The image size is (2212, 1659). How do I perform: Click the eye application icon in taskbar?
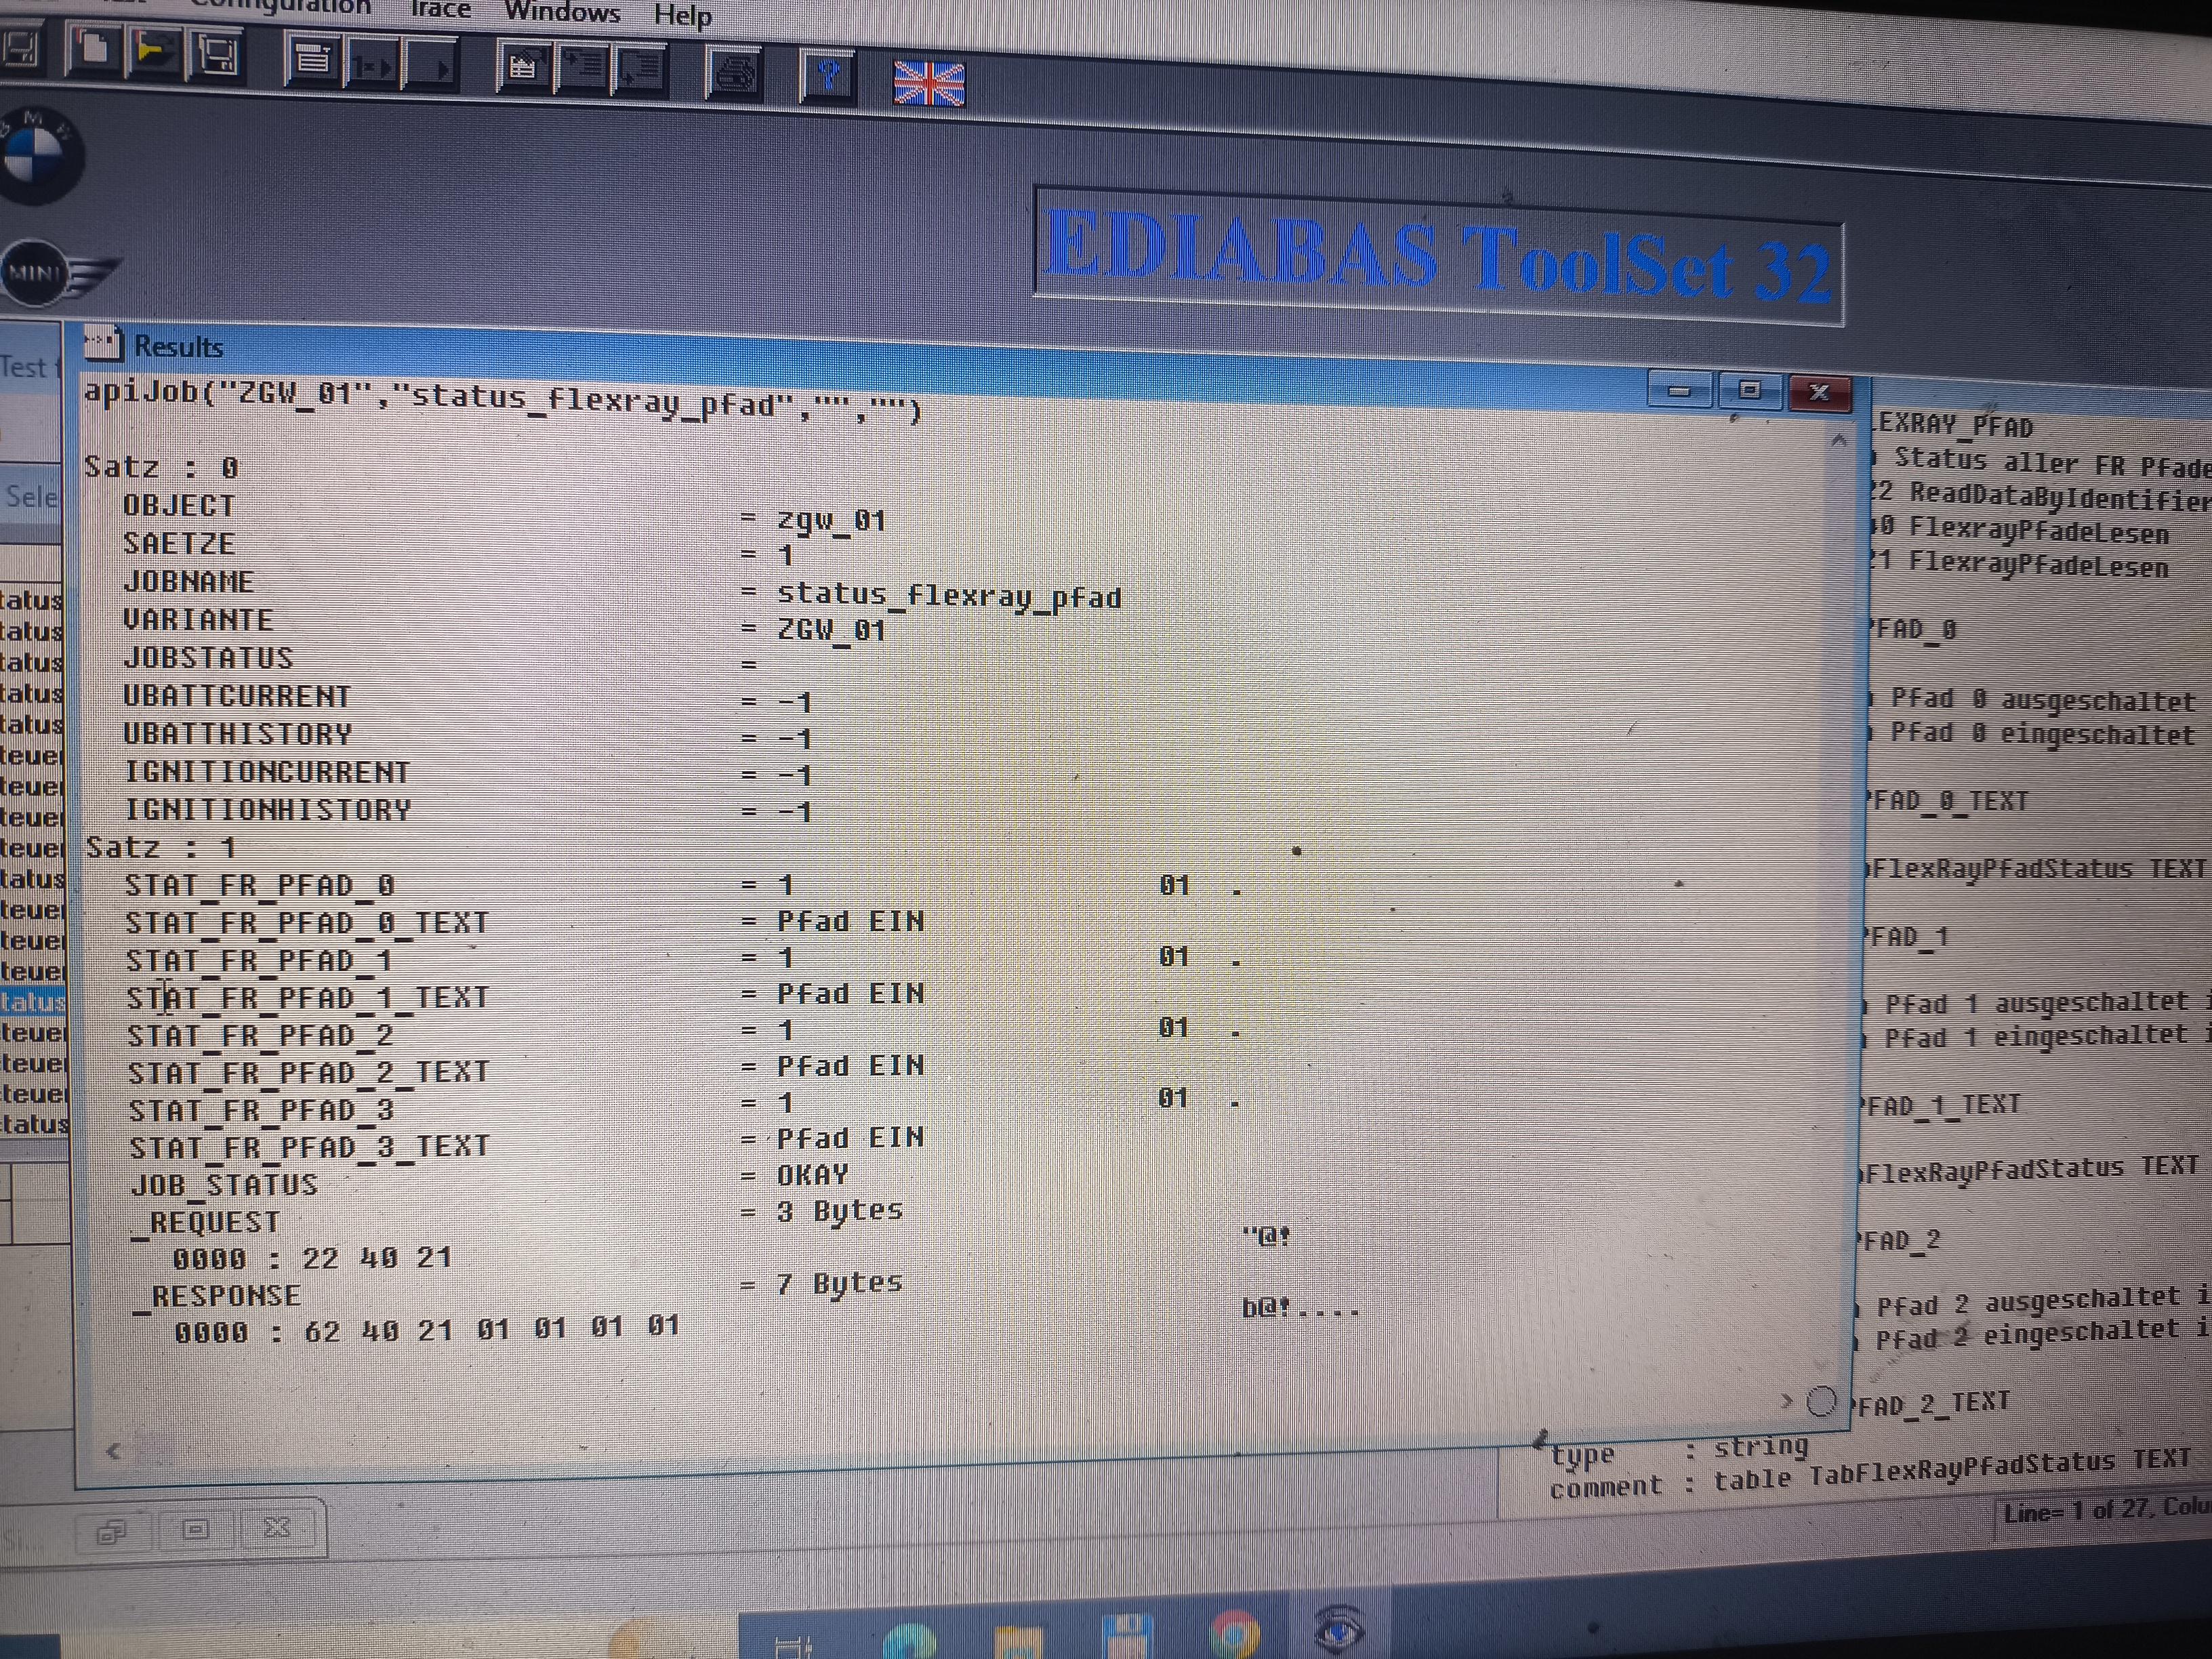[1339, 1631]
